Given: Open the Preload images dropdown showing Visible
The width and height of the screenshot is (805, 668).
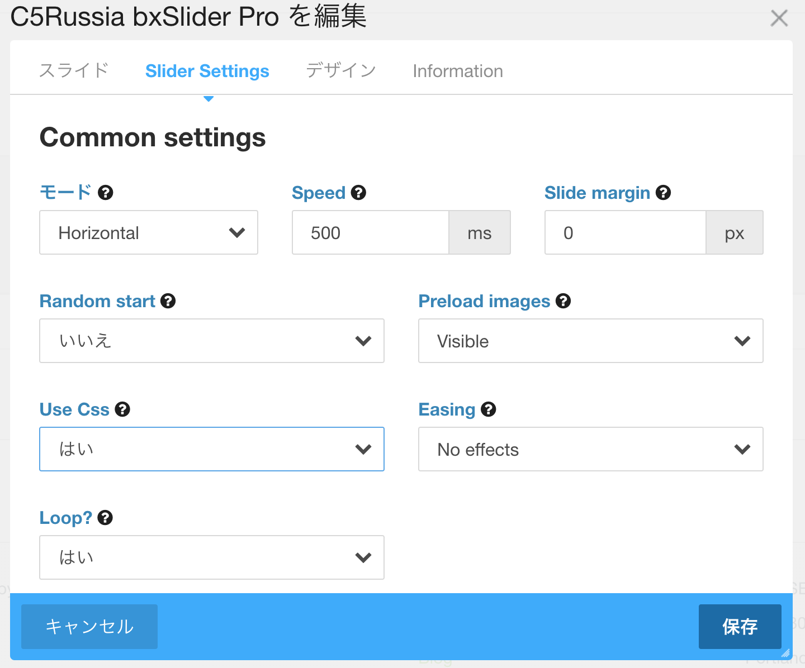Looking at the screenshot, I should pos(591,341).
